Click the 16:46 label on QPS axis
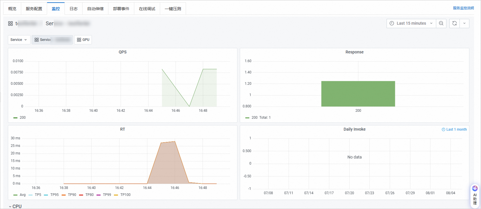The image size is (481, 209). [176, 111]
